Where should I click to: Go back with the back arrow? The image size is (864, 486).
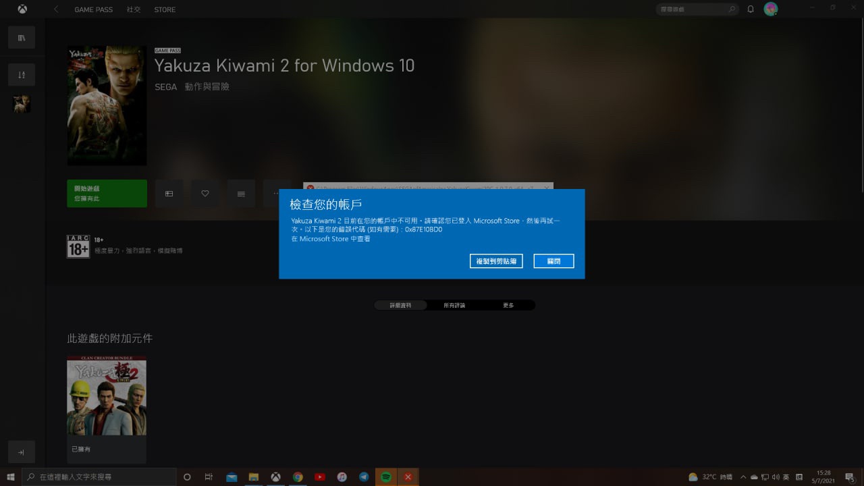click(x=56, y=9)
